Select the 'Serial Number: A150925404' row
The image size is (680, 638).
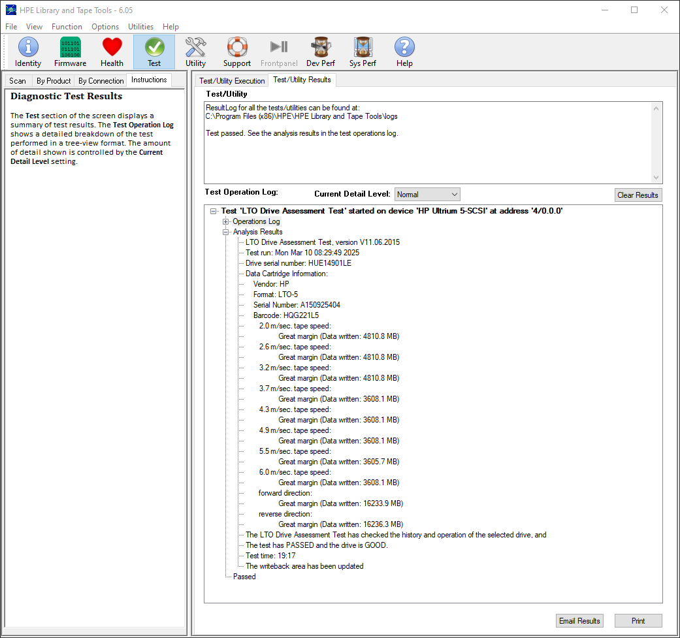tap(297, 305)
